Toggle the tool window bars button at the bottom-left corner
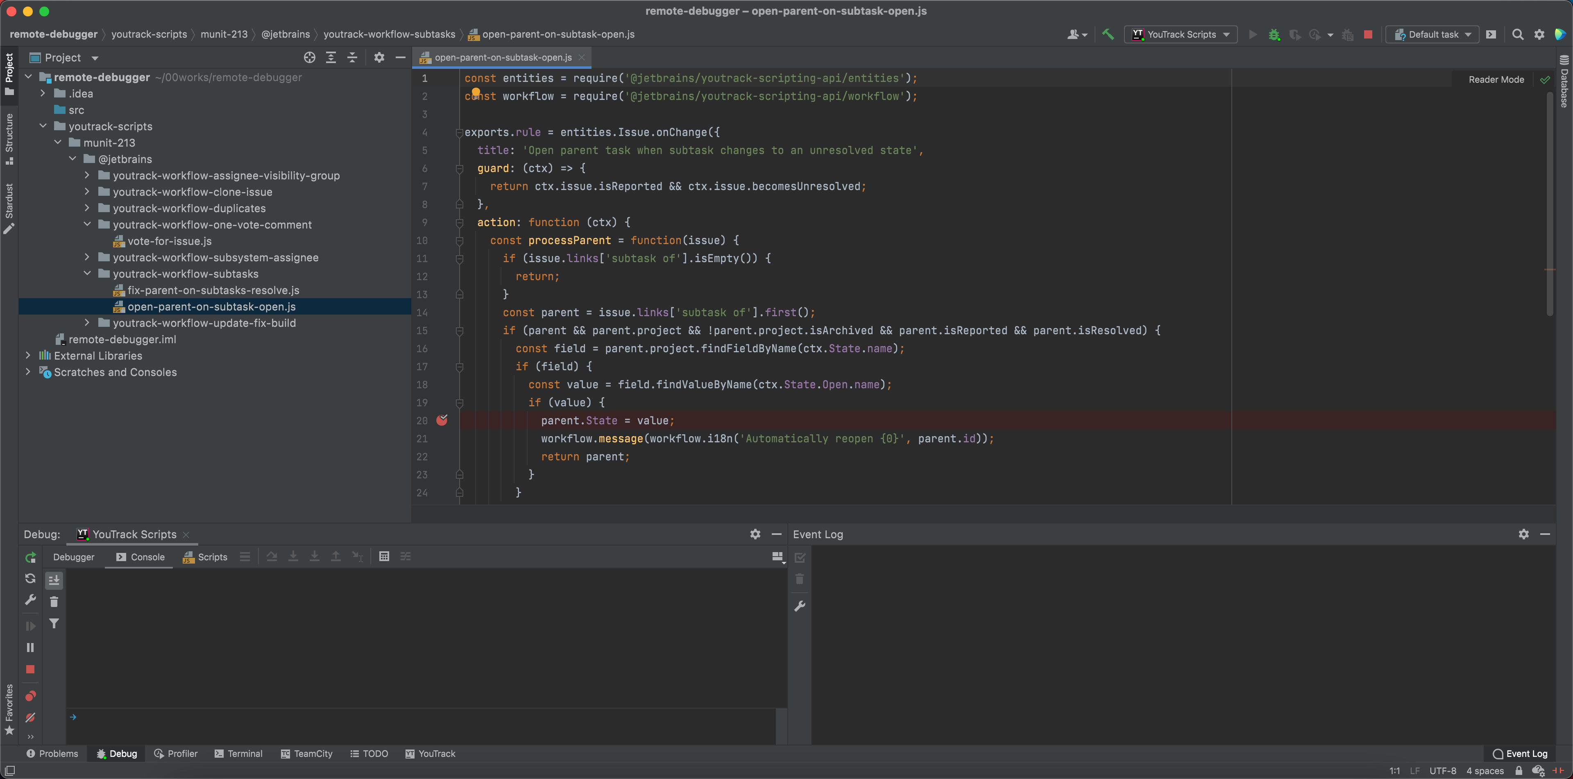1573x779 pixels. (10, 770)
